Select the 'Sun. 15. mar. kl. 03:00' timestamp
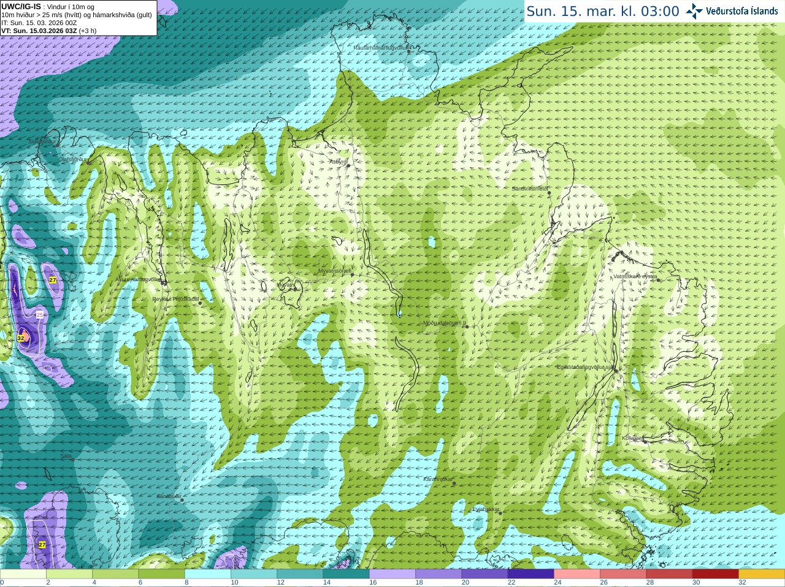 coord(603,11)
